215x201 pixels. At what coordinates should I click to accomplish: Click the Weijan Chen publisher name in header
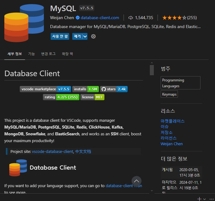tap(62, 18)
